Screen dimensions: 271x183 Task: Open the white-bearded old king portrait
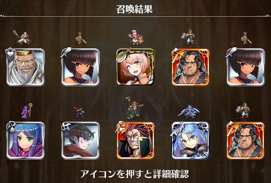point(25,67)
